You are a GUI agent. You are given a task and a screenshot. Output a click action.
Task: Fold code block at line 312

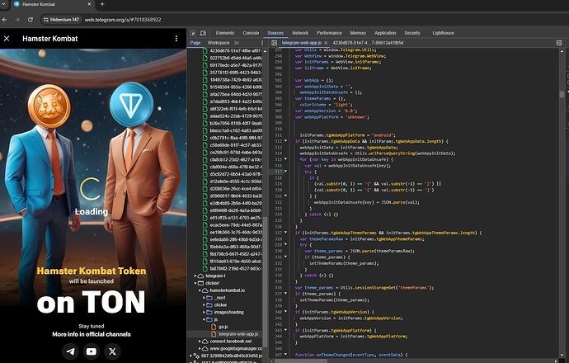285,141
